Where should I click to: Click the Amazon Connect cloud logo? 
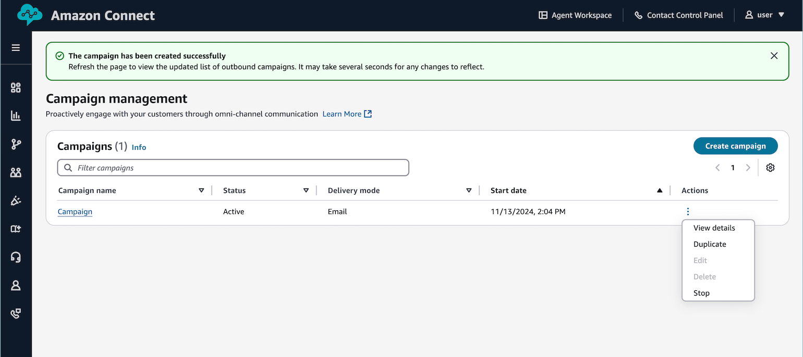point(30,15)
